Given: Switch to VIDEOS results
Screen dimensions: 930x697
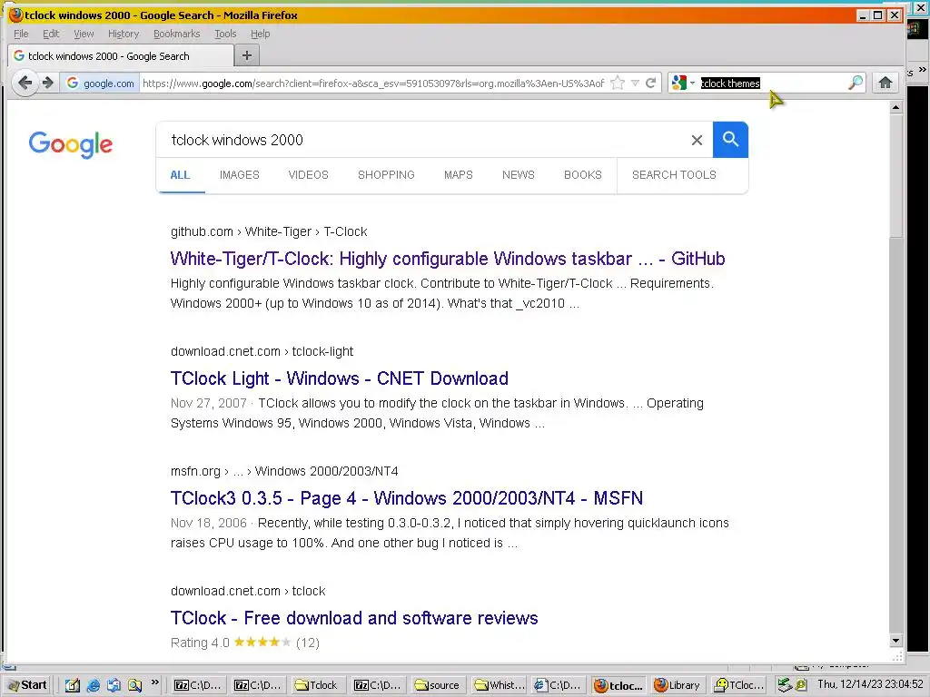Looking at the screenshot, I should tap(309, 175).
